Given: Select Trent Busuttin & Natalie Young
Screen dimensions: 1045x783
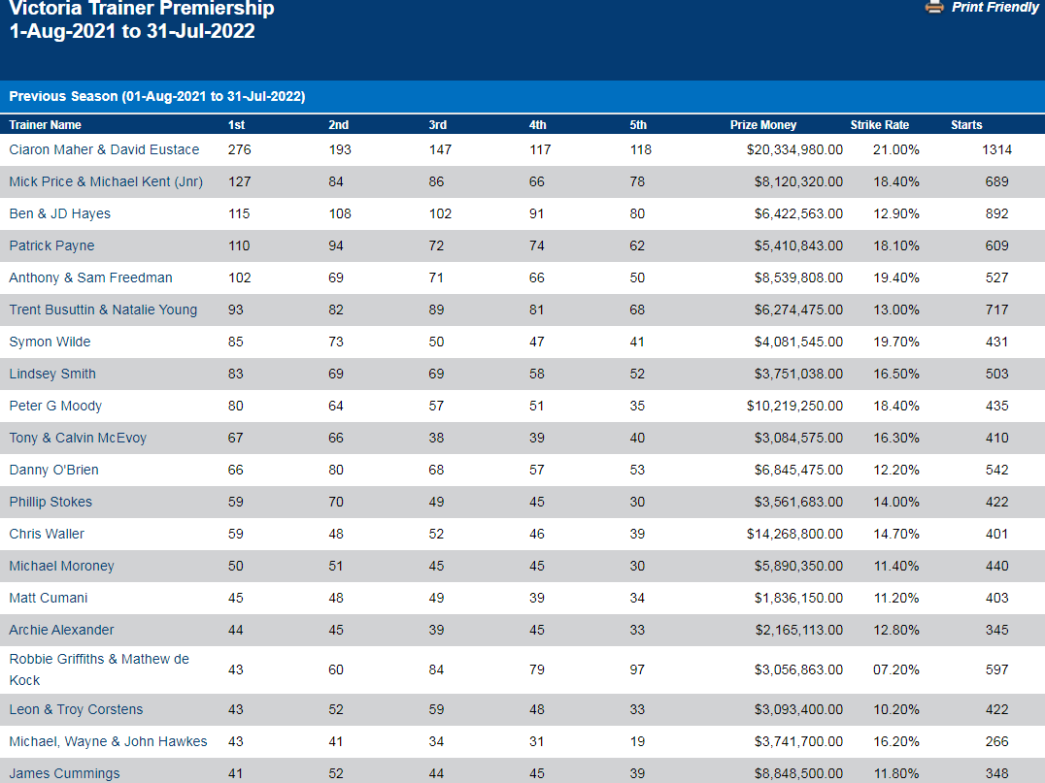Looking at the screenshot, I should tap(103, 310).
